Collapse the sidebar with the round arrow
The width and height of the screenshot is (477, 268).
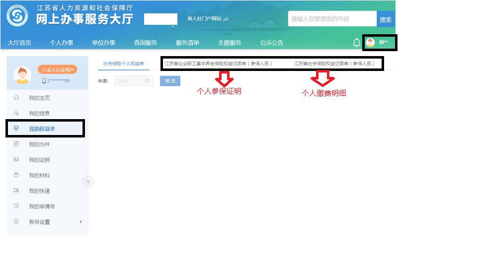(88, 182)
